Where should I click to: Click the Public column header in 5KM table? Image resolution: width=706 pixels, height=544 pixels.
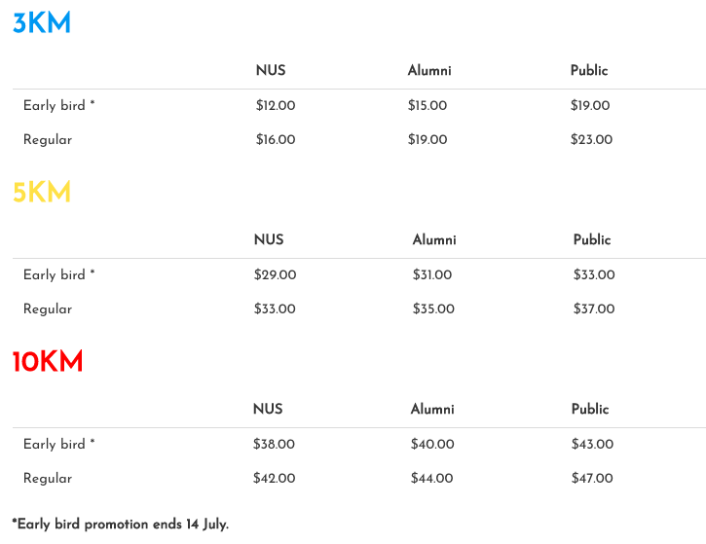click(x=592, y=239)
